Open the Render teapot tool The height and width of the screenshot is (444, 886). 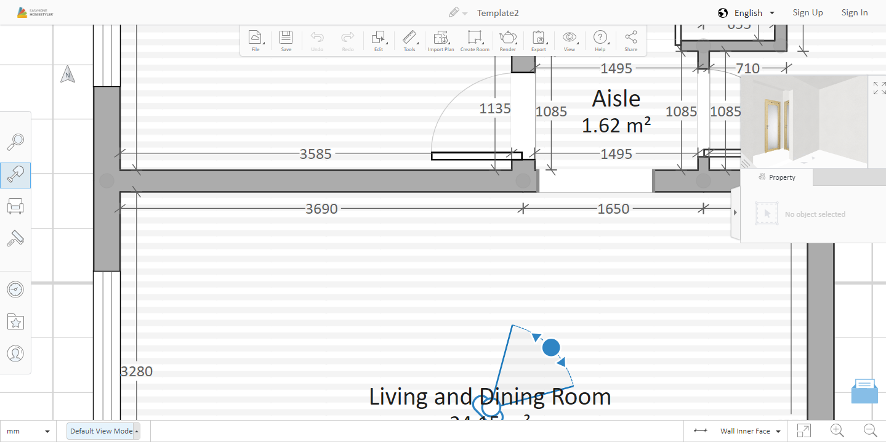508,41
